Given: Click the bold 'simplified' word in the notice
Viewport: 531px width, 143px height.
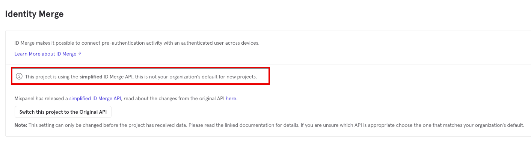Looking at the screenshot, I should coord(91,77).
